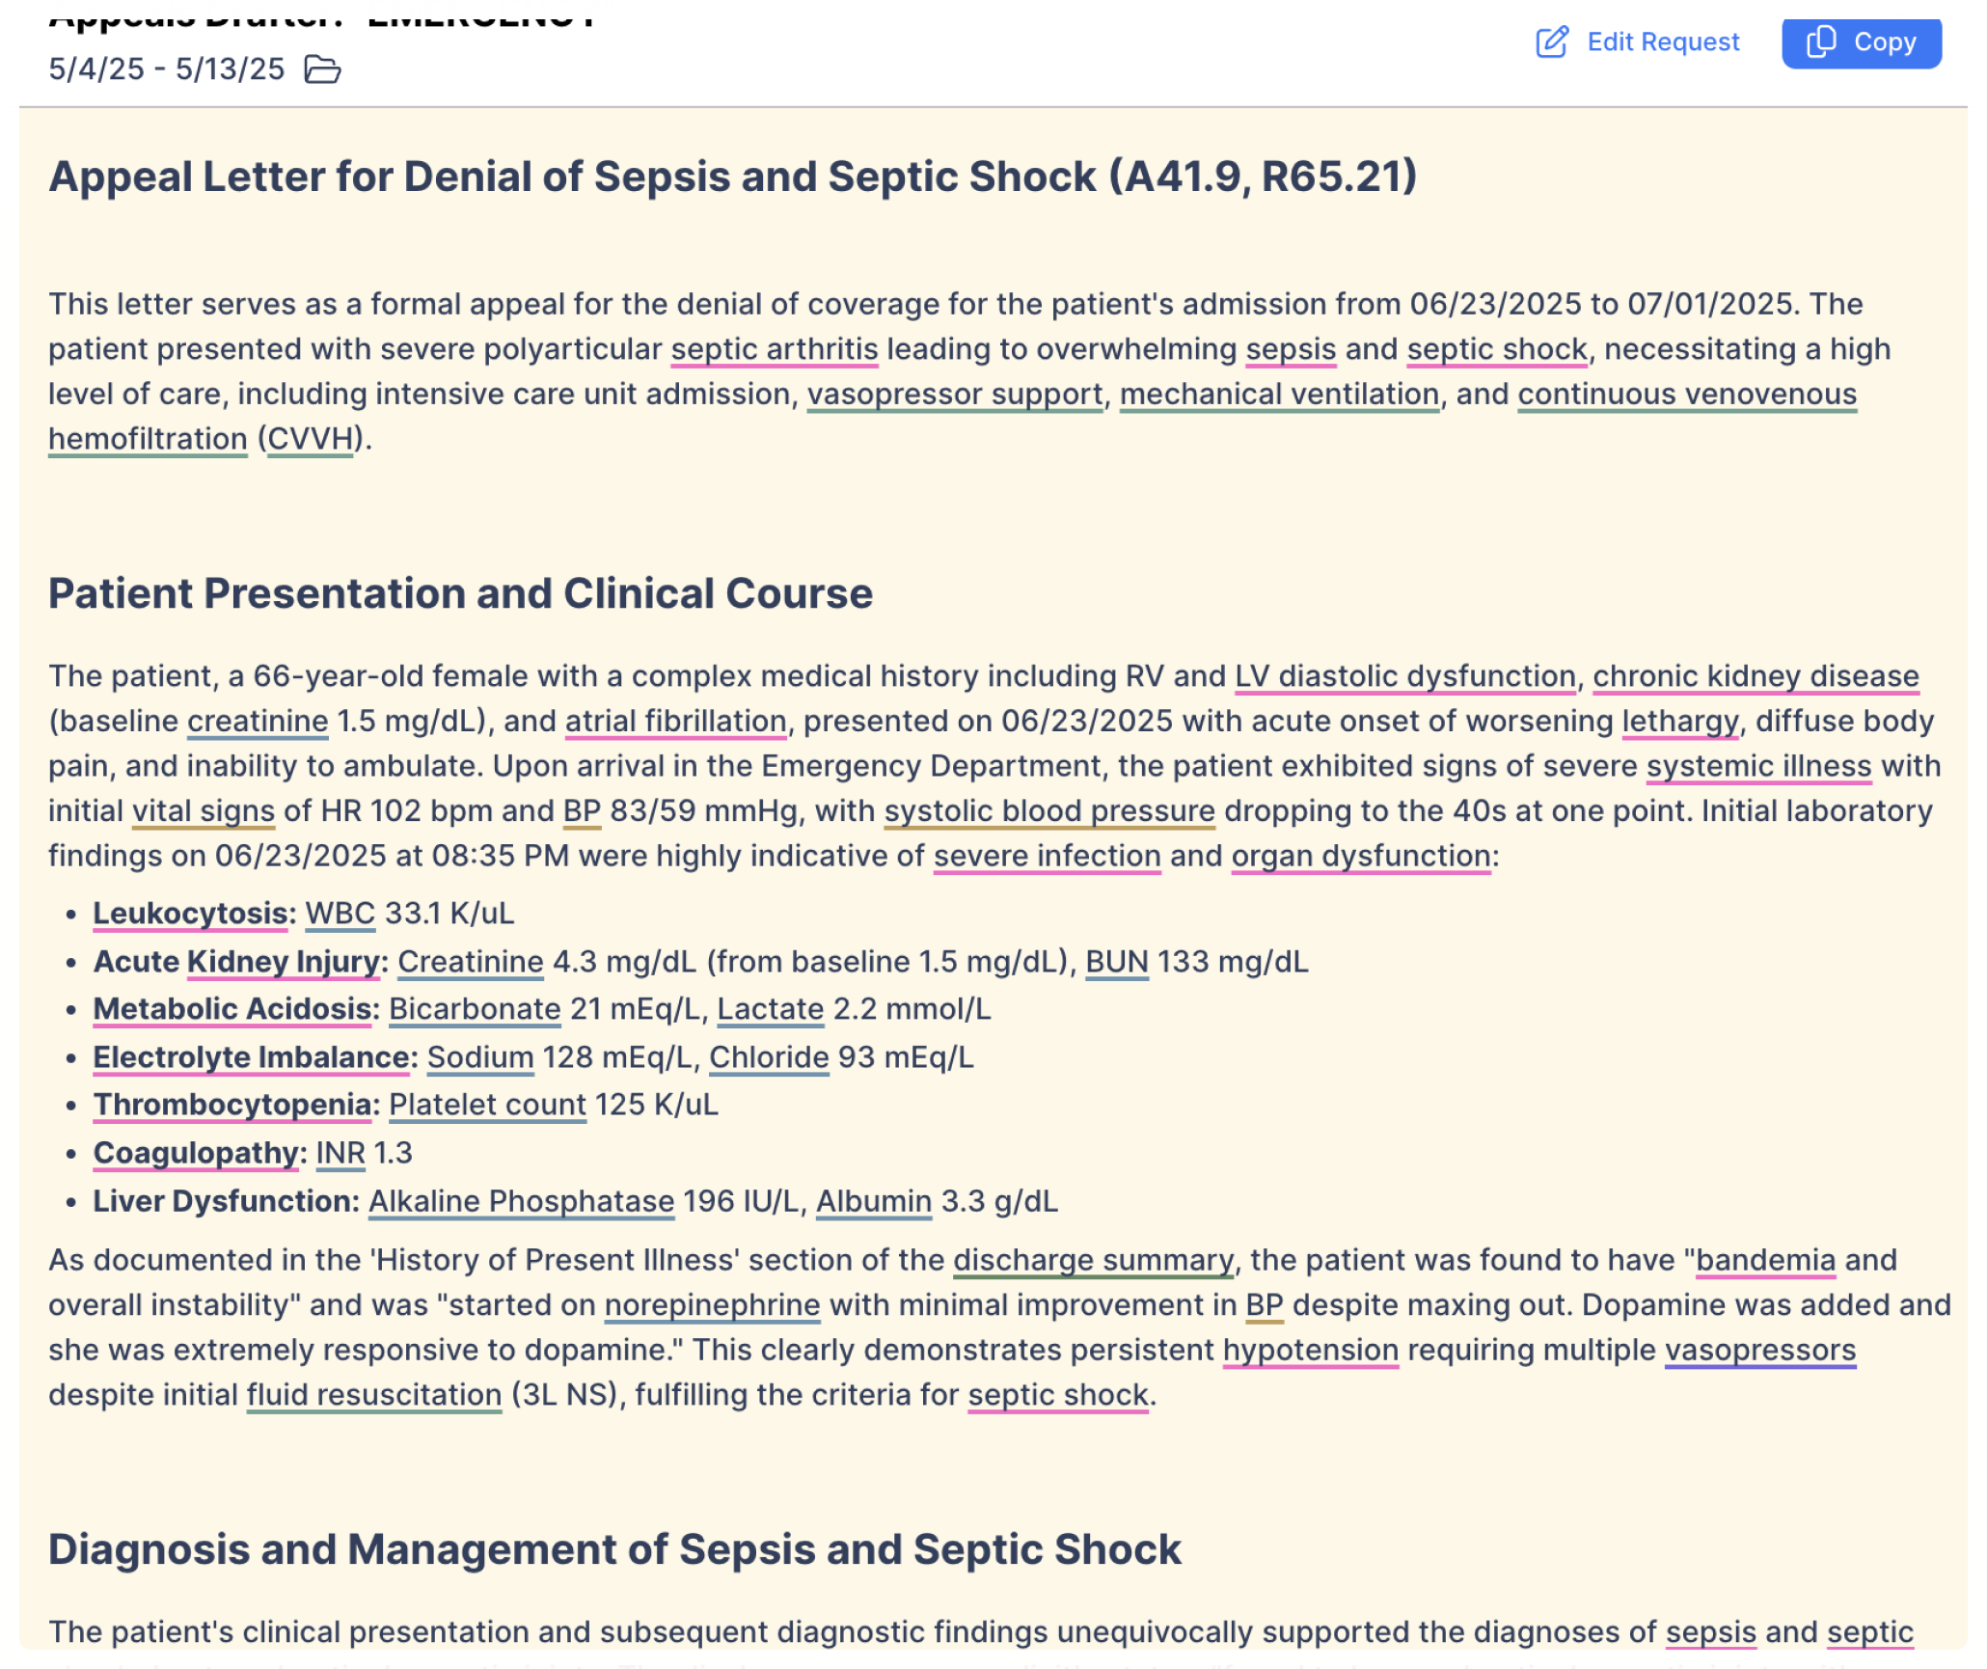Screen dimensions: 1987x1669
Task: Click the underlined term 'organ dysfunction'
Action: (1361, 856)
